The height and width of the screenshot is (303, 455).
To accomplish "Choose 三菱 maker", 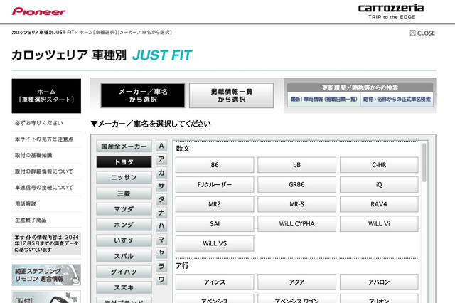I will pyautogui.click(x=124, y=193).
